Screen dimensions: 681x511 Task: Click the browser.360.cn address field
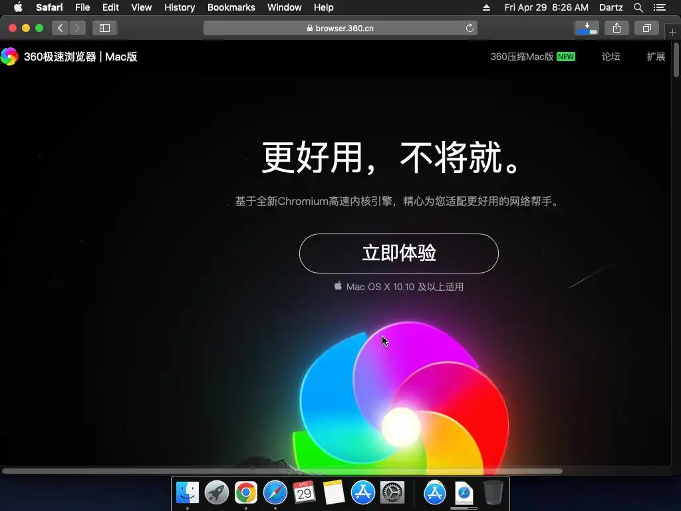(x=340, y=28)
